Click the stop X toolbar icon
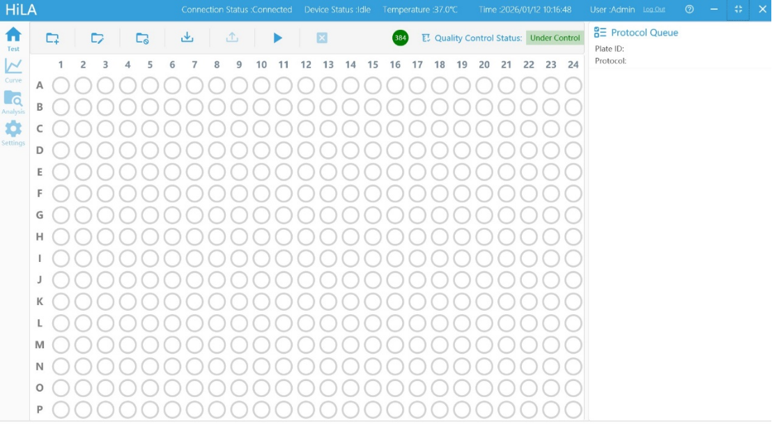Viewport: 772px width, 434px height. [x=322, y=38]
